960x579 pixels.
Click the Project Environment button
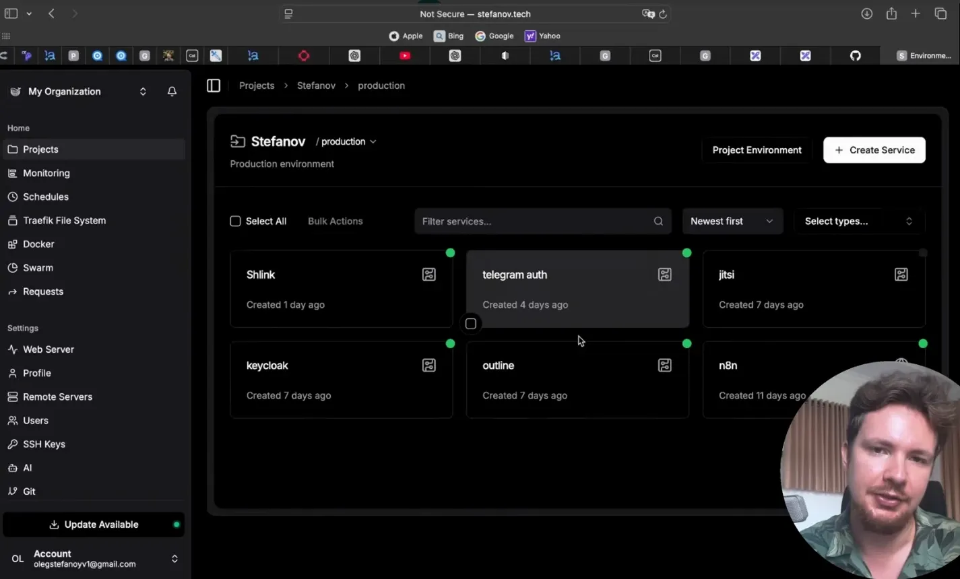(x=757, y=150)
